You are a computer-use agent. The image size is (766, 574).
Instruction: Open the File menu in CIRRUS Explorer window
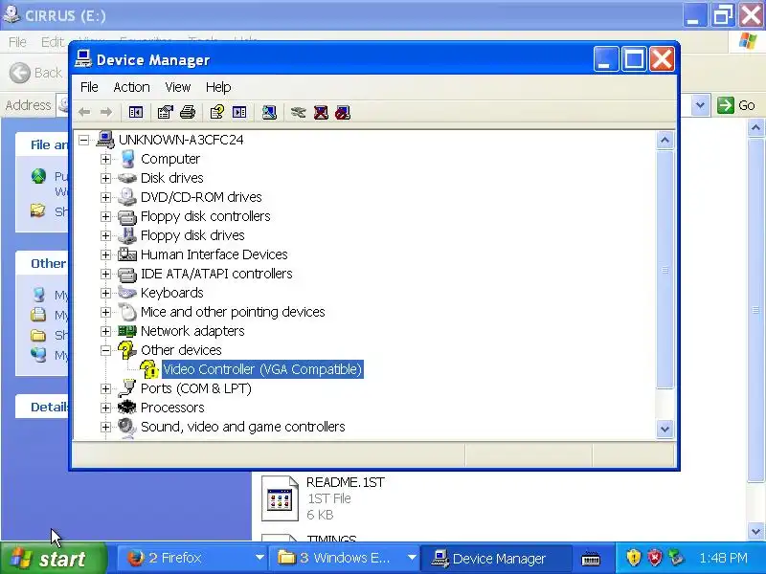pyautogui.click(x=17, y=42)
